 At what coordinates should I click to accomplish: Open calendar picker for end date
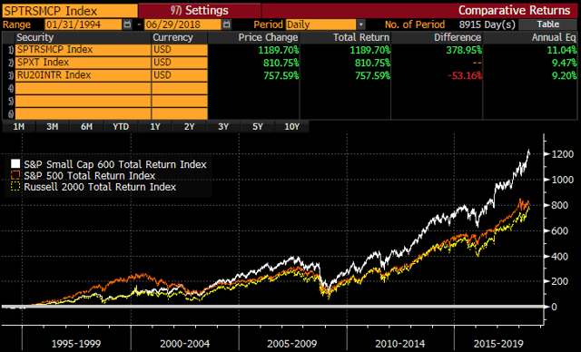(x=226, y=24)
